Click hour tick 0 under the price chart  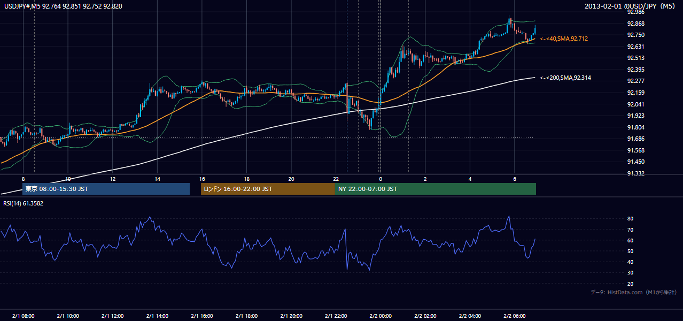[381, 179]
